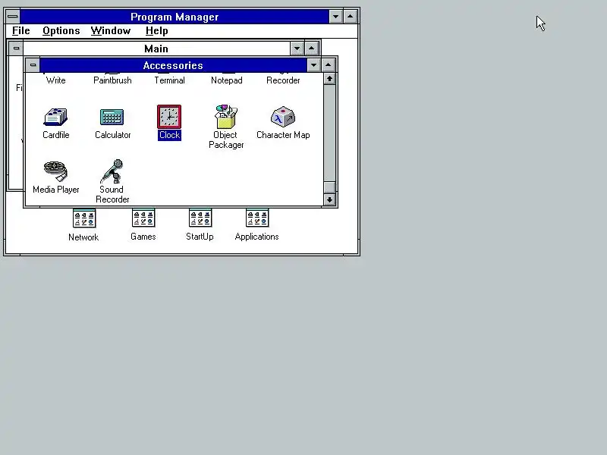Launch the Calculator icon
This screenshot has width=607, height=455.
tap(112, 118)
